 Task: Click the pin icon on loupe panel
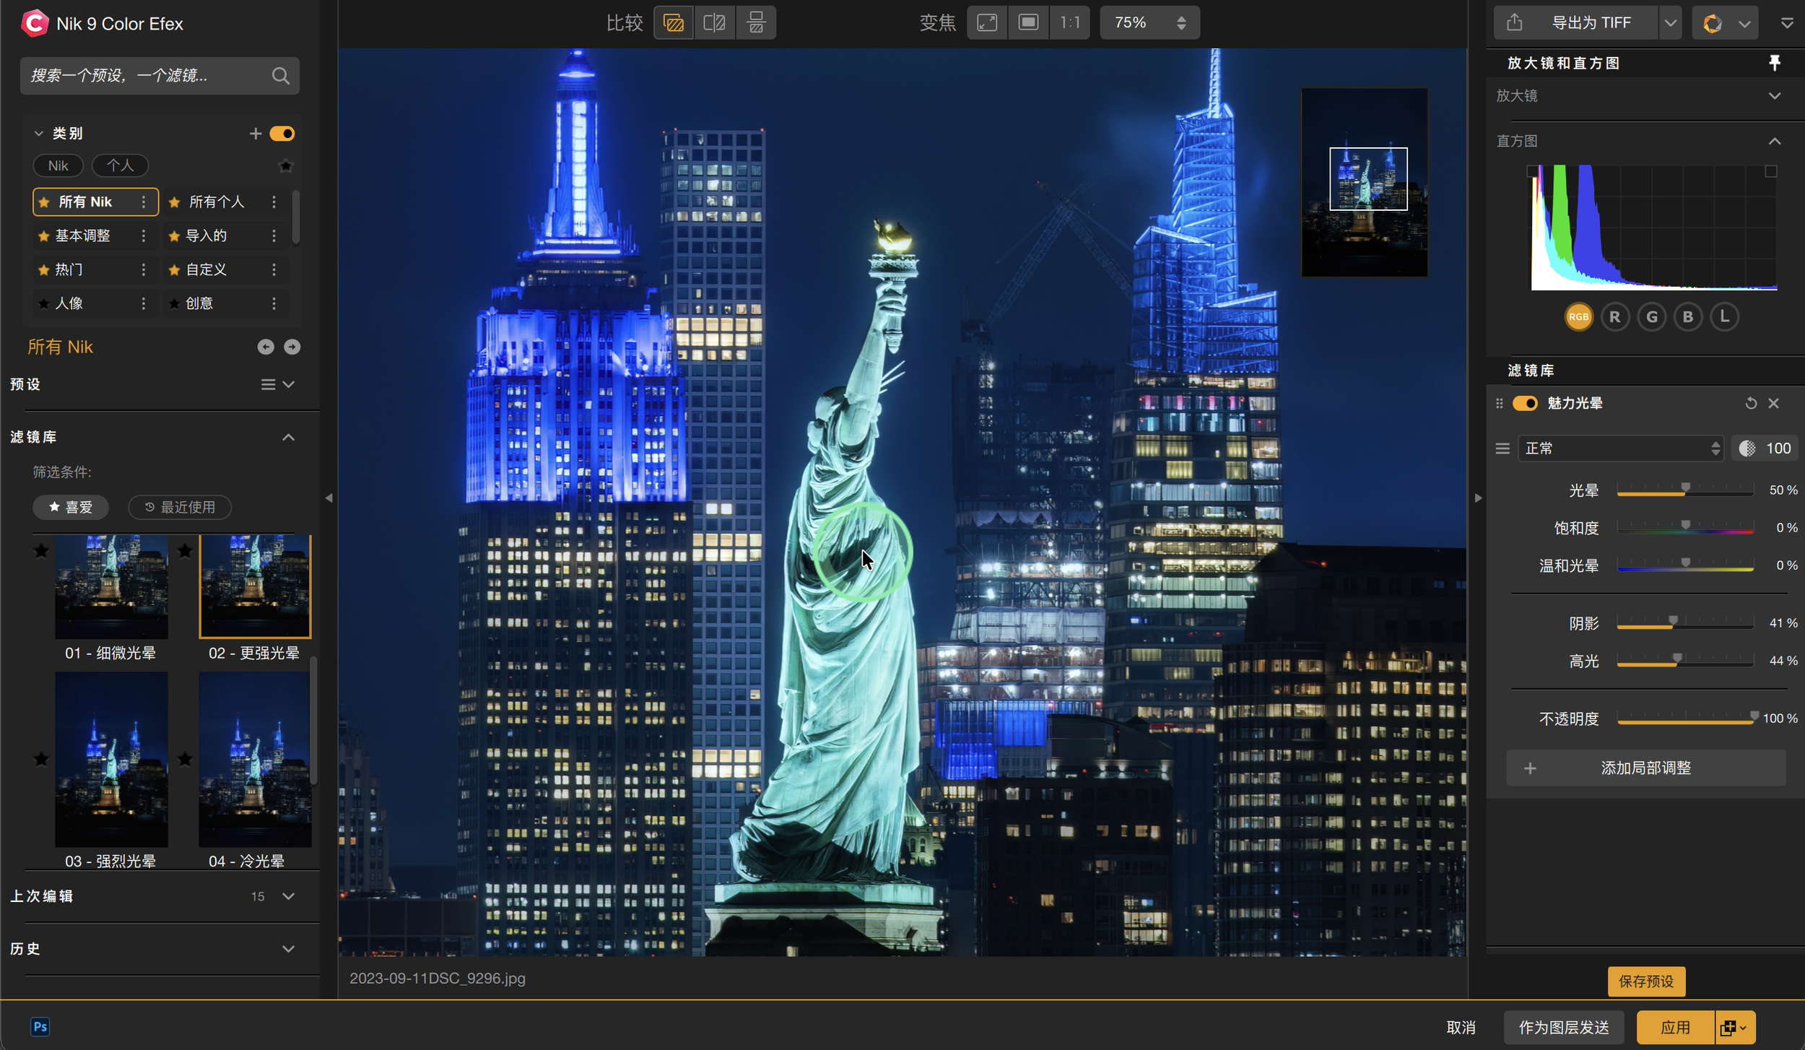[1775, 63]
